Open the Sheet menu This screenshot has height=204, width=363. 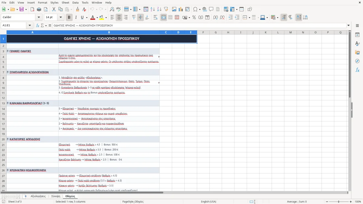[65, 2]
